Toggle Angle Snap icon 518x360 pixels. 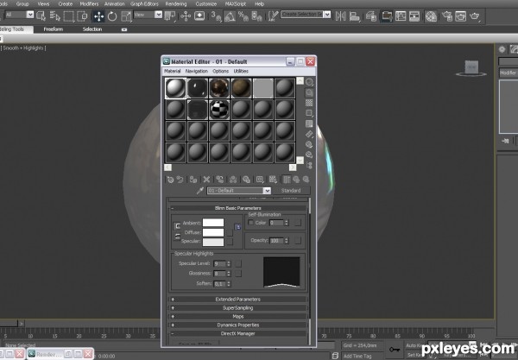[x=230, y=16]
